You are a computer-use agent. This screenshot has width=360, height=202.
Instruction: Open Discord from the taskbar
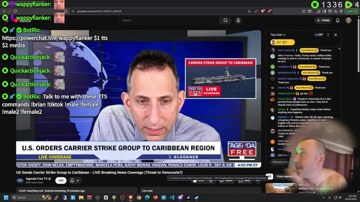click(x=180, y=198)
